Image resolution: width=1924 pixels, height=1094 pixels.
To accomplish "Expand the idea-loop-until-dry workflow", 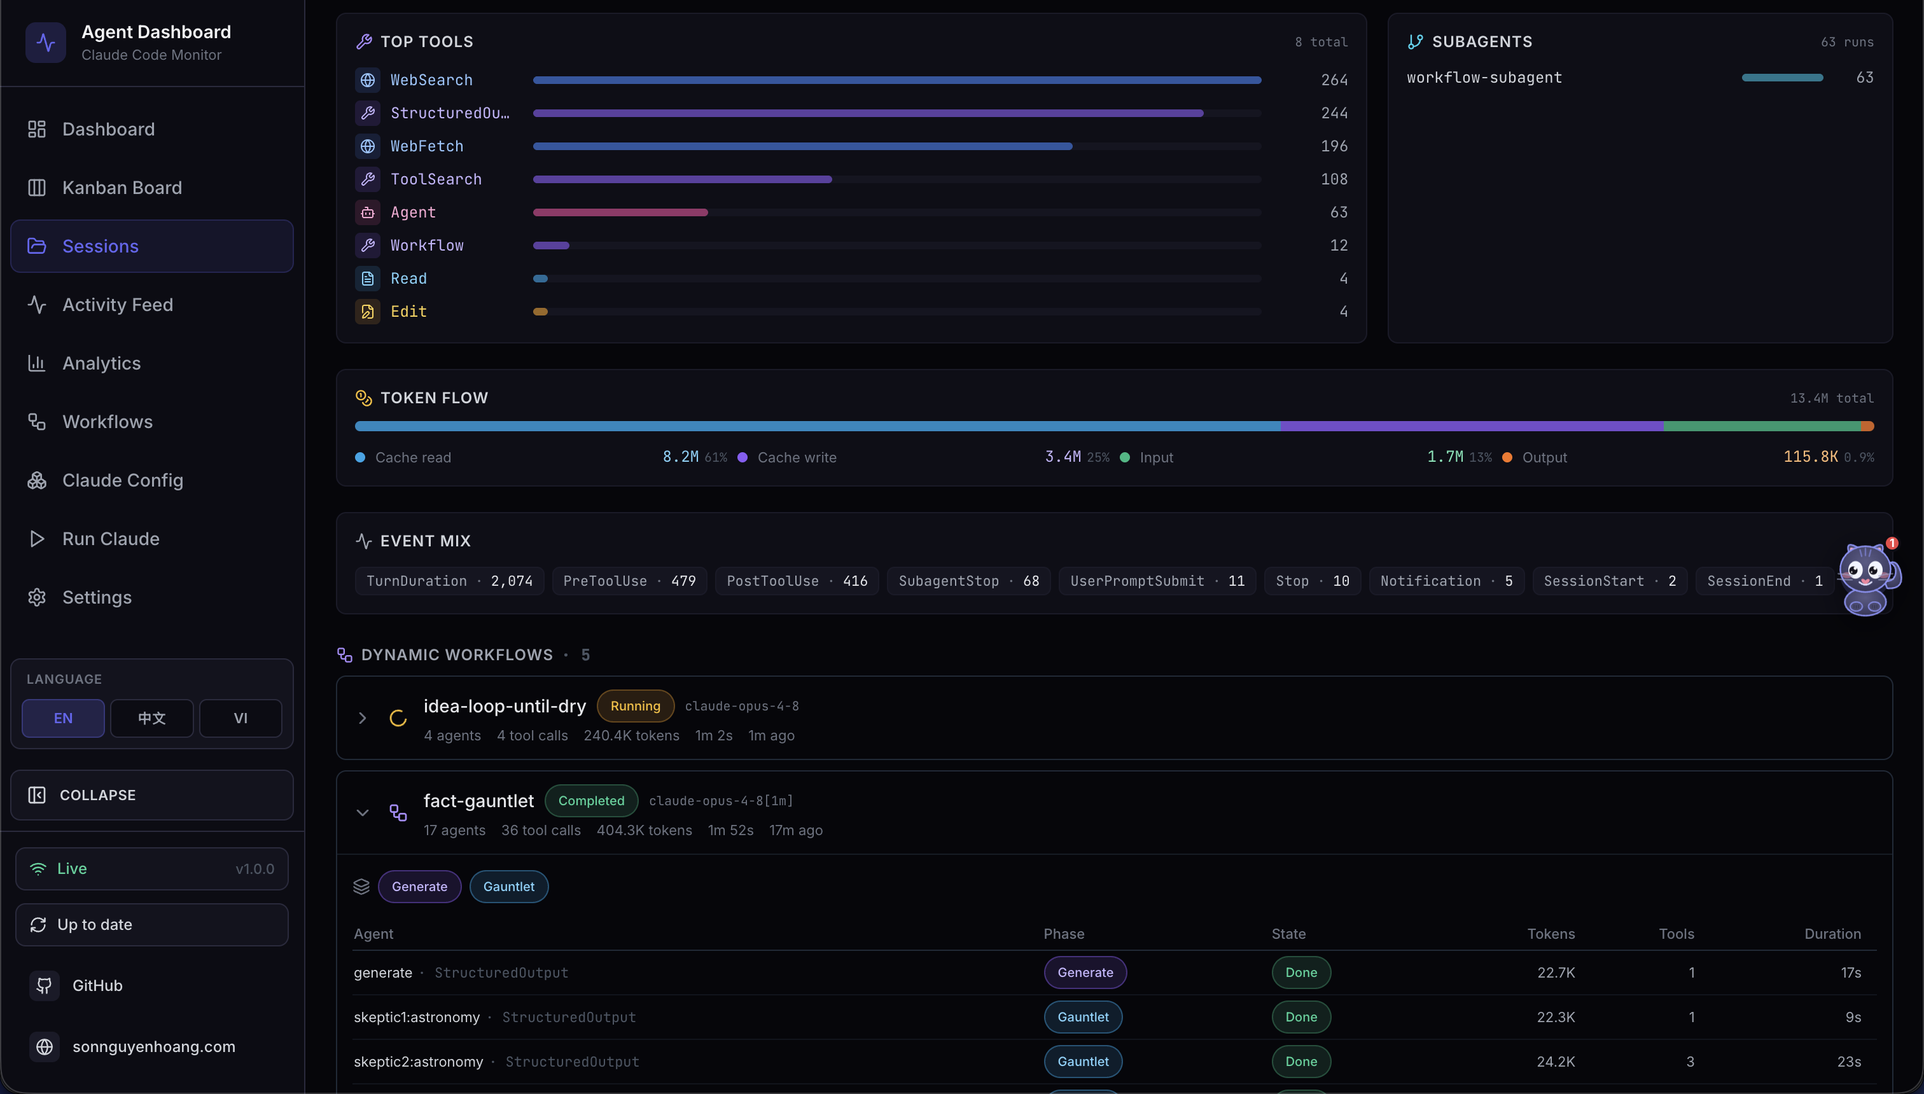I will [362, 718].
